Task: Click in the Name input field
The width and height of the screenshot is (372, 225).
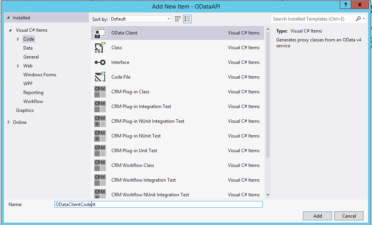Action: tap(158, 204)
